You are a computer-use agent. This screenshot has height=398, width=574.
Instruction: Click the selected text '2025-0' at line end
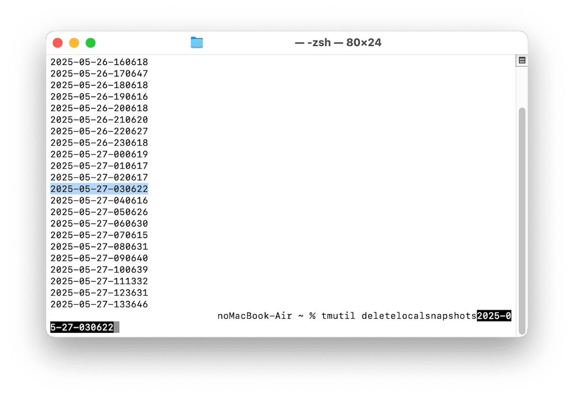click(494, 316)
